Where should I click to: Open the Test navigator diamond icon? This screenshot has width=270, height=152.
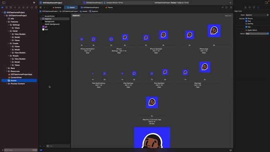click(x=23, y=8)
